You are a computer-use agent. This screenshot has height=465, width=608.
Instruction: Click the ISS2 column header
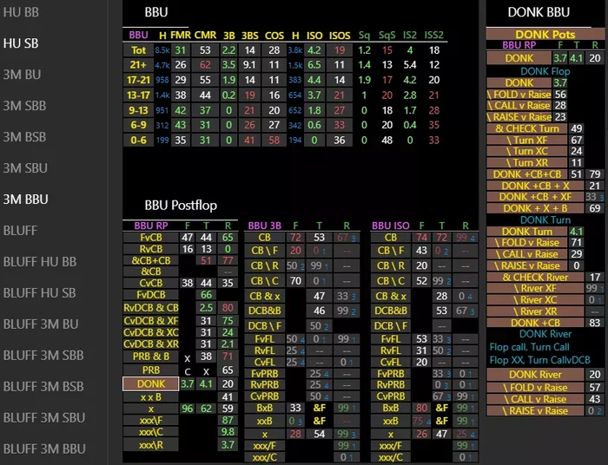(434, 36)
